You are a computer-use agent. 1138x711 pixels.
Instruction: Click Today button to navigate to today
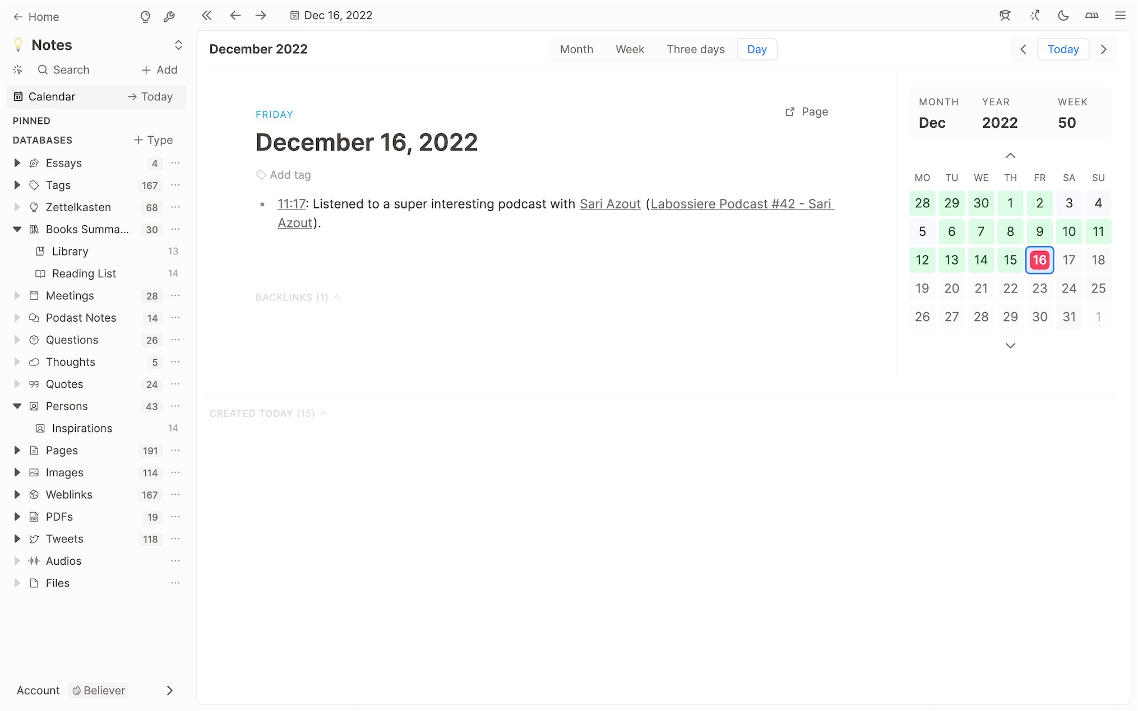click(x=1063, y=49)
